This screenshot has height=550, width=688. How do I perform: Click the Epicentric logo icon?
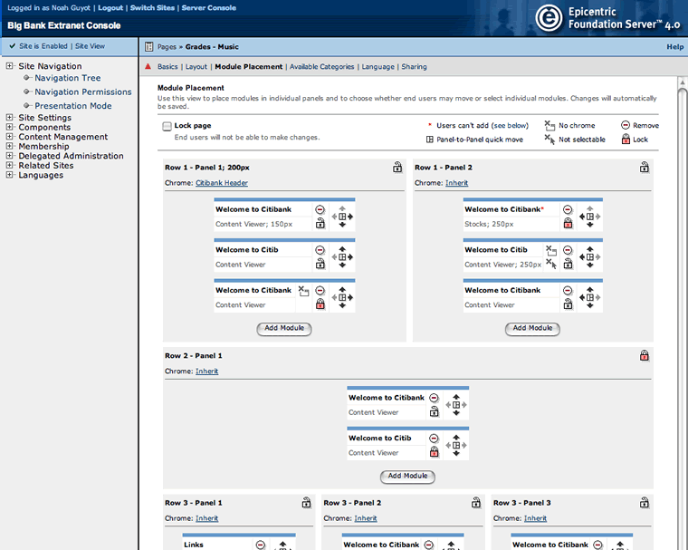tap(549, 18)
